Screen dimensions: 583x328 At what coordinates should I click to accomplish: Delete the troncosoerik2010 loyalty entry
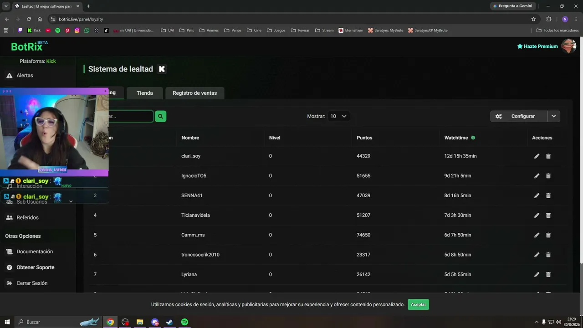(x=548, y=255)
